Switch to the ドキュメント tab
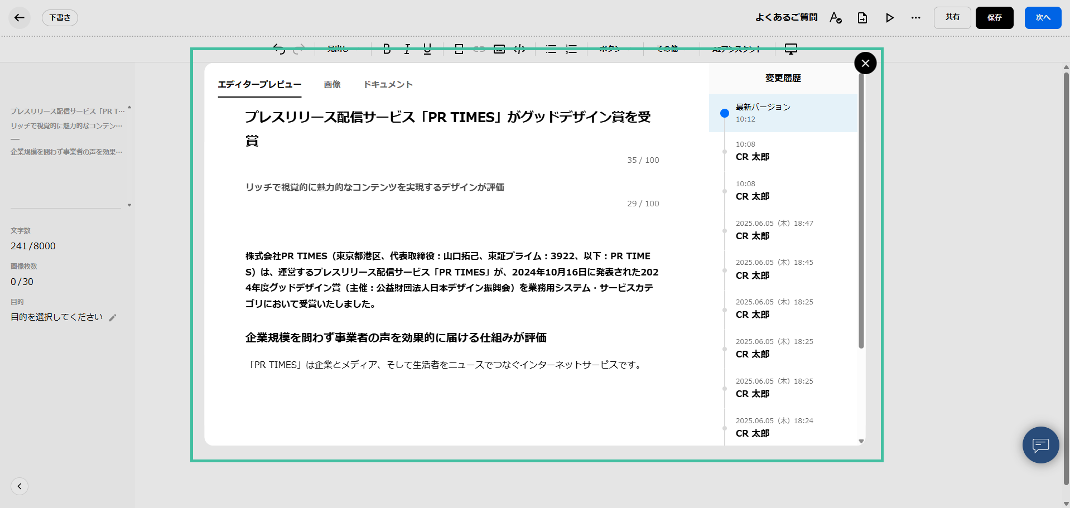 [x=388, y=85]
